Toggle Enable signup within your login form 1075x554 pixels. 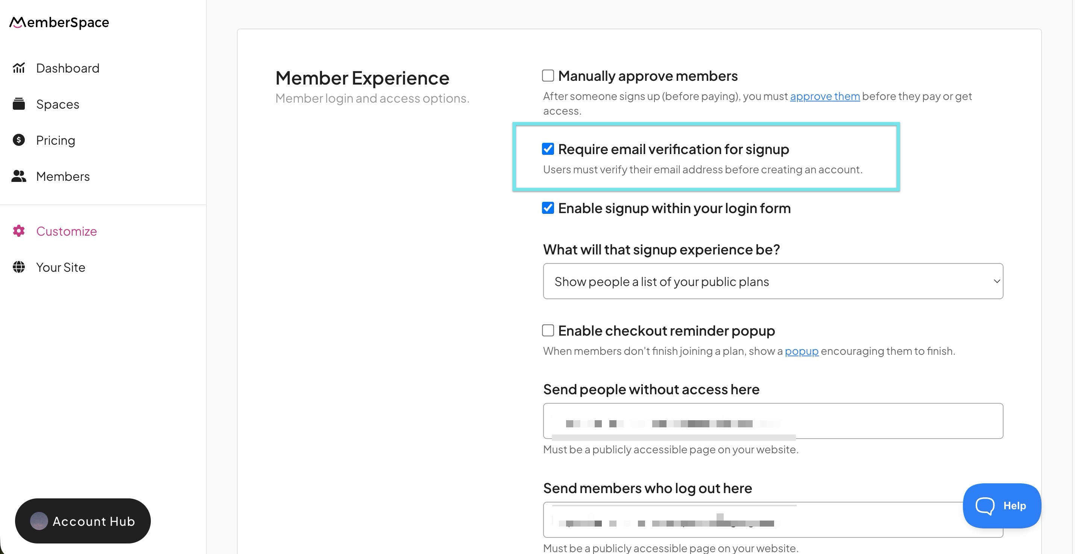pyautogui.click(x=548, y=208)
